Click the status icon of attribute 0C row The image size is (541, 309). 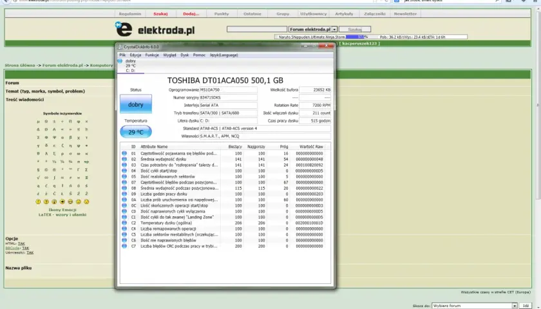click(124, 205)
